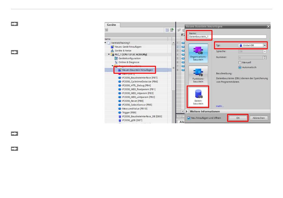Close the Neuen Baustein hinzufügen dialog

point(268,26)
